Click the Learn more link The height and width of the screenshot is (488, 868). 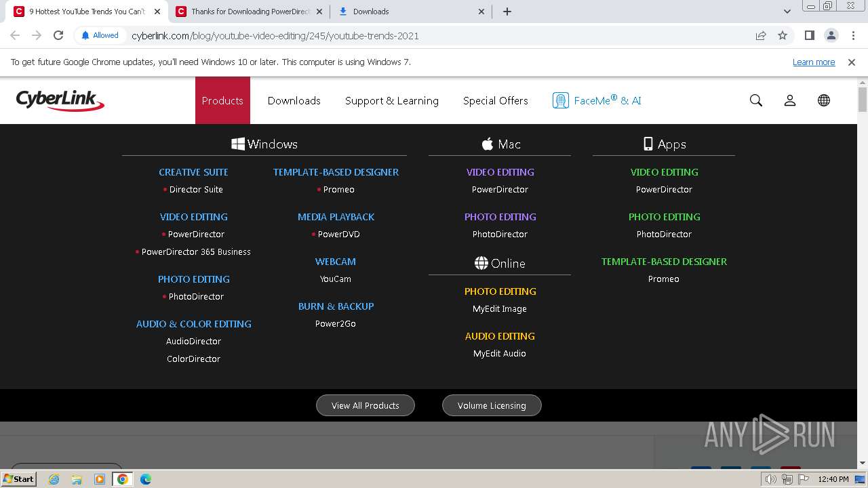814,62
